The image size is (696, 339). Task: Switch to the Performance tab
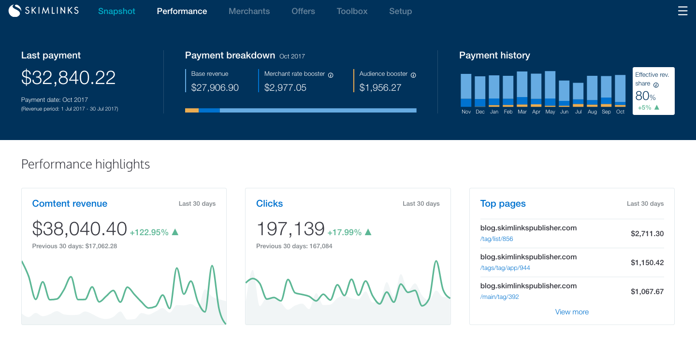point(182,11)
